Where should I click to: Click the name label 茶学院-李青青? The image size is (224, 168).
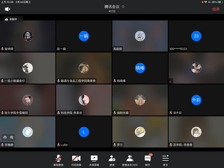[182, 145]
